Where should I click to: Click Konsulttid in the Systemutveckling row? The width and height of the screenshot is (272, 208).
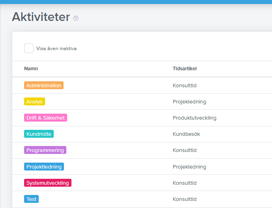(185, 183)
